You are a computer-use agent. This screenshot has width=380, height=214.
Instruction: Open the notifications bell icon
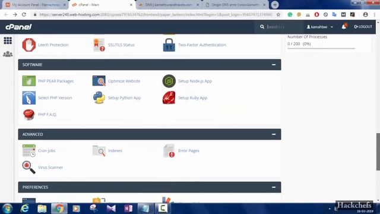pyautogui.click(x=344, y=27)
